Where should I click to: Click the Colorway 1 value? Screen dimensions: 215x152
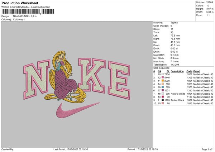(x=19, y=19)
